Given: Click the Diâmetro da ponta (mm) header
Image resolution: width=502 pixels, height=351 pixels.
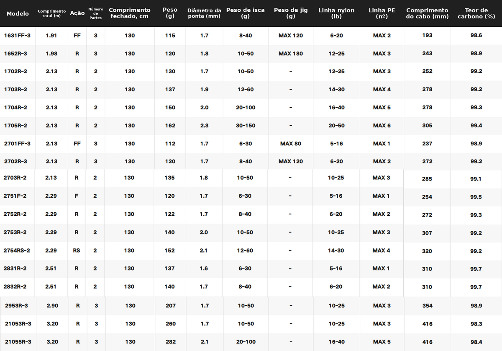Looking at the screenshot, I should (204, 13).
